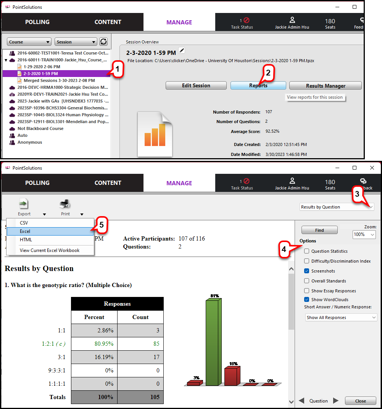382x409 pixels.
Task: Select MANAGE tab in the report window
Action: [x=179, y=183]
